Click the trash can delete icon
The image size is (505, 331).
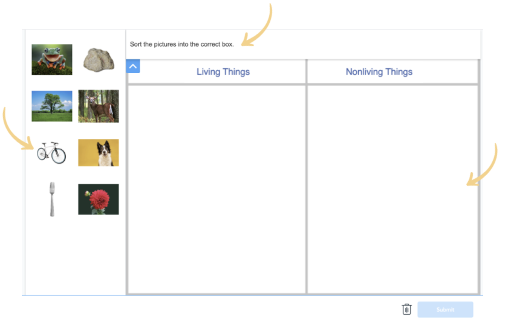tap(407, 309)
